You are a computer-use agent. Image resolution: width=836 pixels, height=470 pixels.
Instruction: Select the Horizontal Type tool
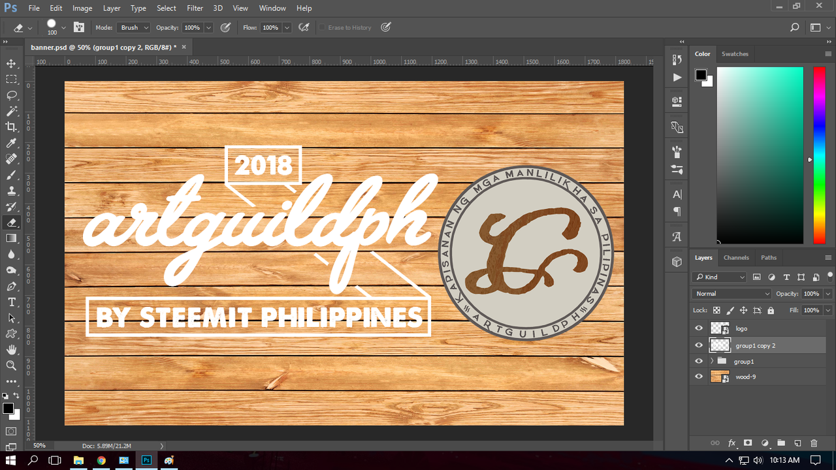tap(11, 302)
